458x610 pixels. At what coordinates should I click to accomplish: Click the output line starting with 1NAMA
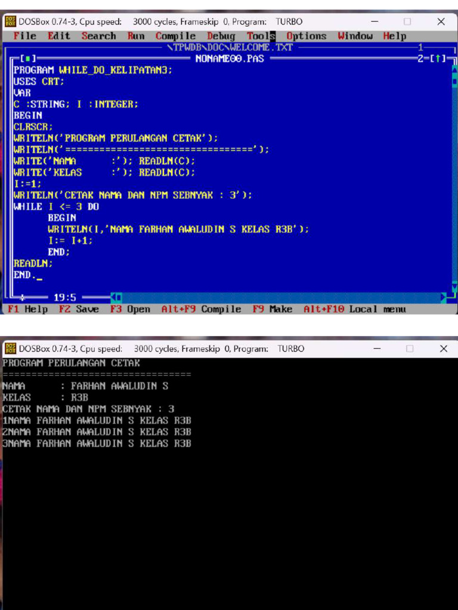point(97,421)
